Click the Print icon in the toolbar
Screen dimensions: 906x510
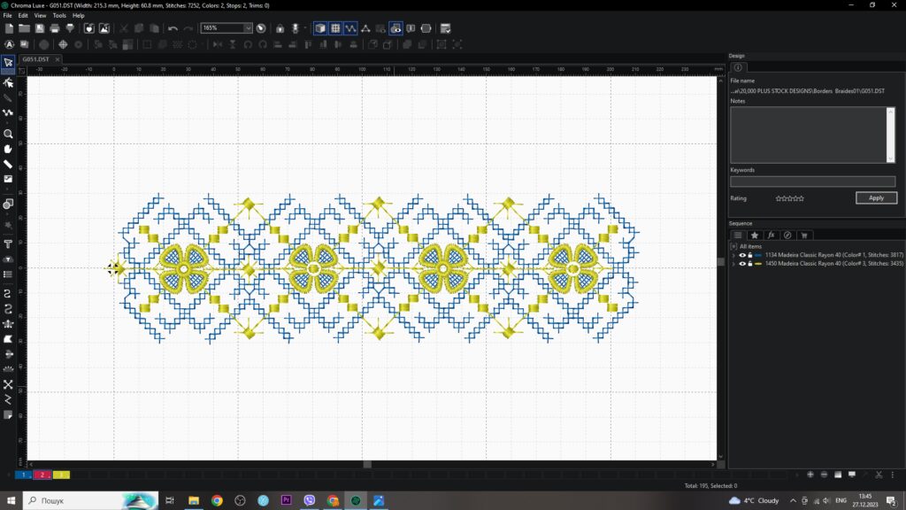[55, 28]
